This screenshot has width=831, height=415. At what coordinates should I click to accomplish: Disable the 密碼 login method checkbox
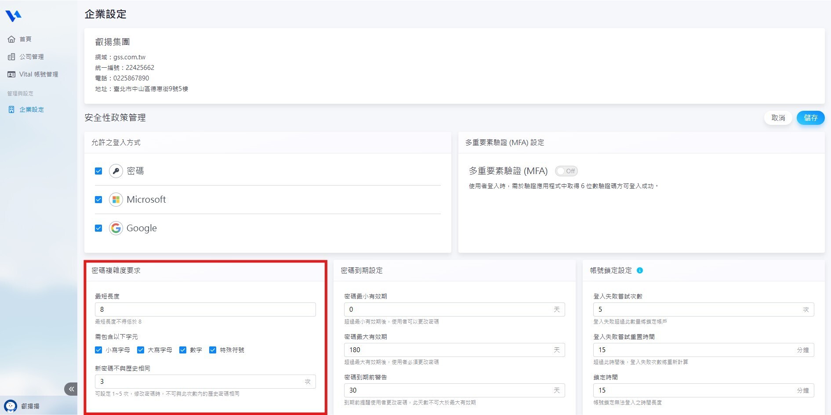98,171
